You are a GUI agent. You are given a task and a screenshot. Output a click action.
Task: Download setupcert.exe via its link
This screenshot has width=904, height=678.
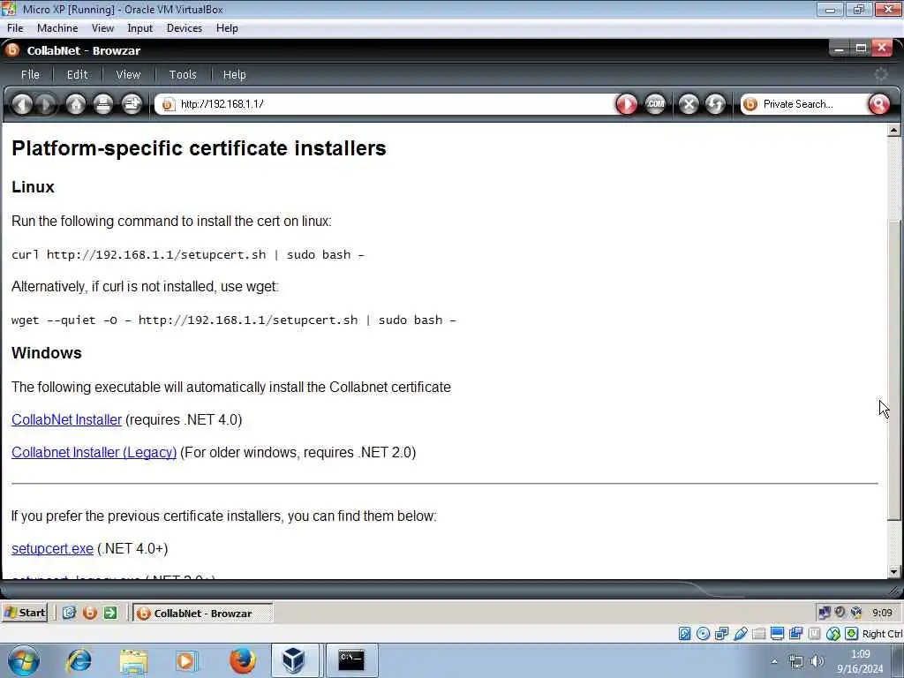point(52,549)
